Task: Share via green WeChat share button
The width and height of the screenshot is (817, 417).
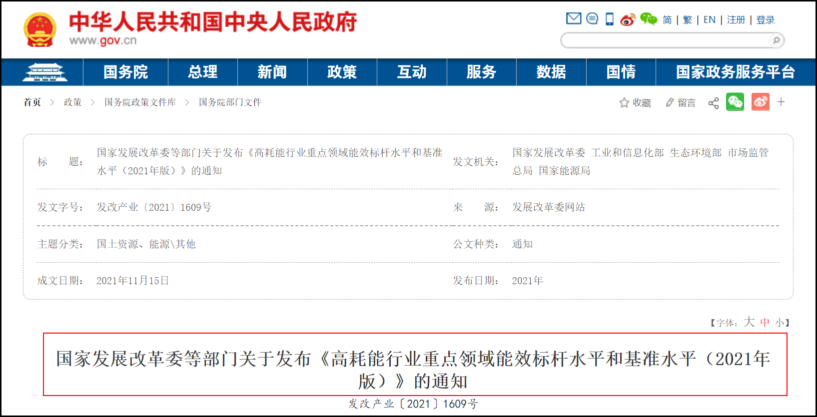Action: pos(735,102)
